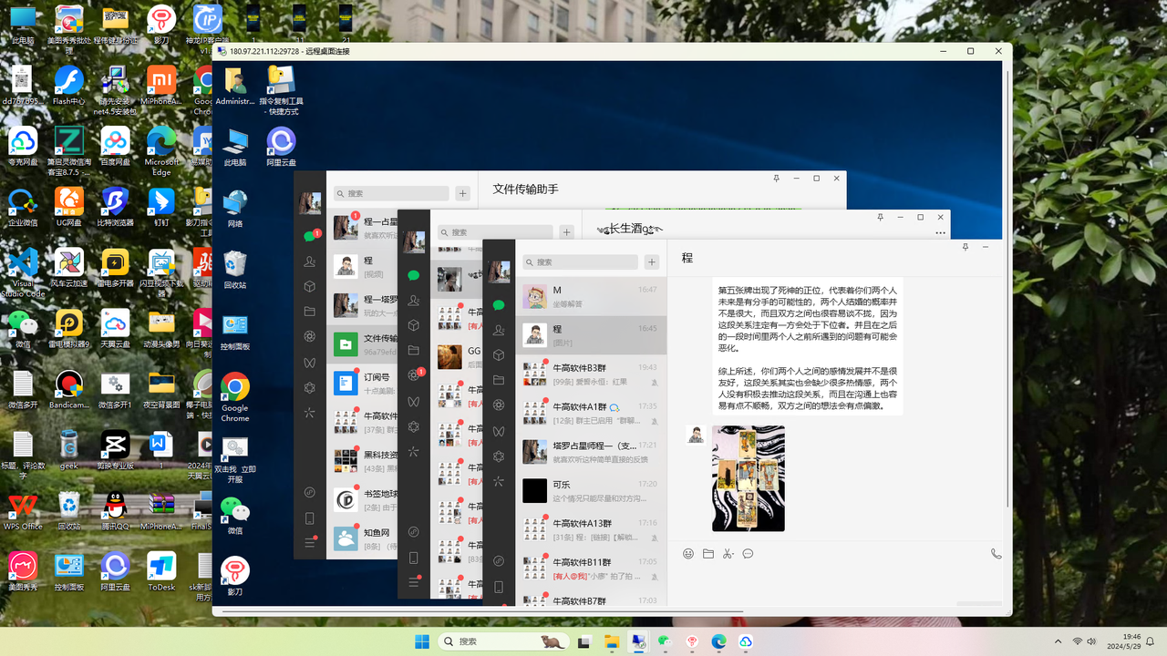Open hamburger menu at bottom of leftmost WeChat sidebar
The image size is (1167, 656).
point(310,543)
